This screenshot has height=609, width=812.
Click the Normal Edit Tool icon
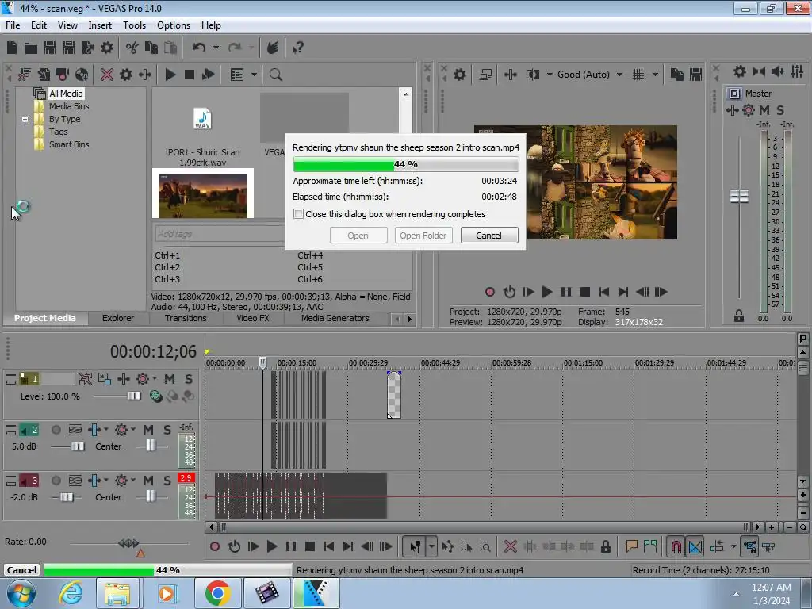pyautogui.click(x=416, y=546)
